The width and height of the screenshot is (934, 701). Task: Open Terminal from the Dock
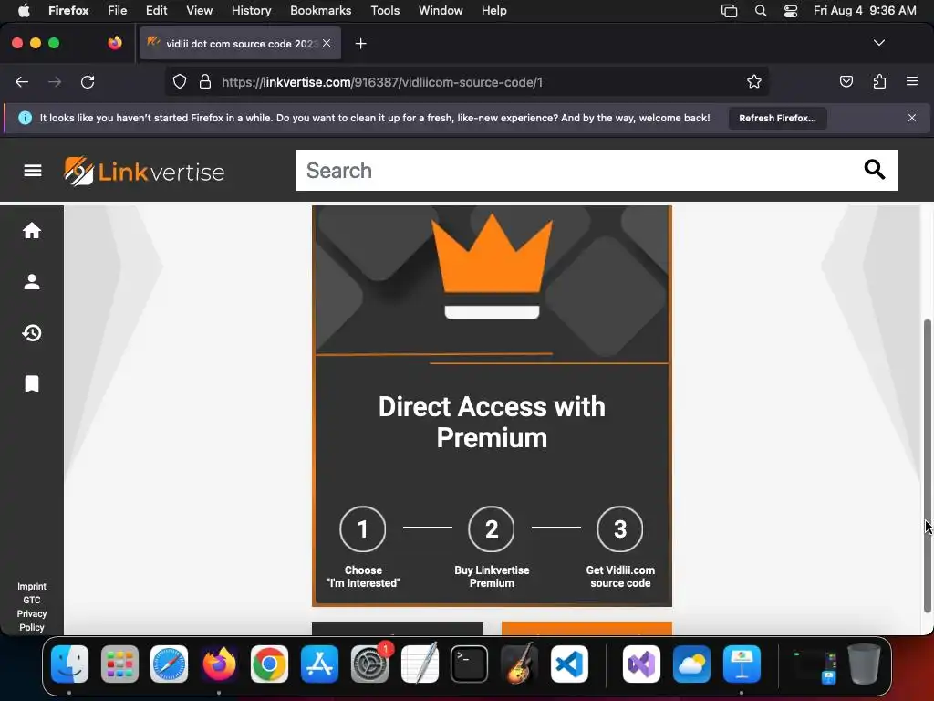tap(470, 664)
